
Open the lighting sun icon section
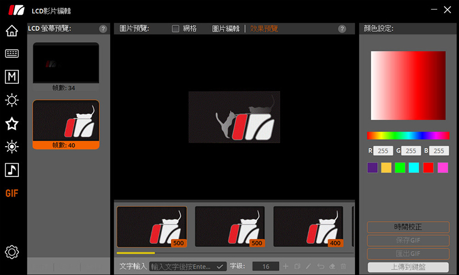11,100
